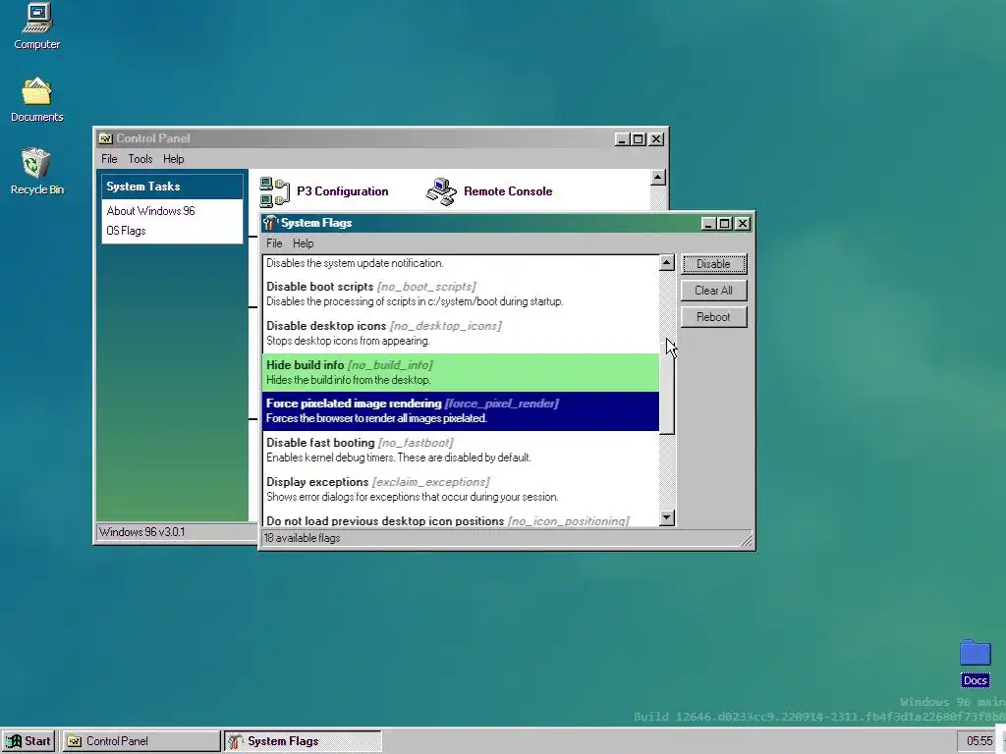Viewport: 1006px width, 754px height.
Task: Maximize the System Flags window
Action: (x=725, y=224)
